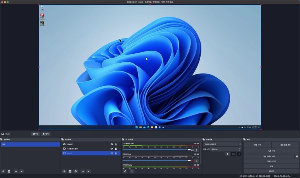Viewport: 300px width, 178px height.
Task: Mute the 디스플레이 캡쳐 audio speaker
Action: 192,150
